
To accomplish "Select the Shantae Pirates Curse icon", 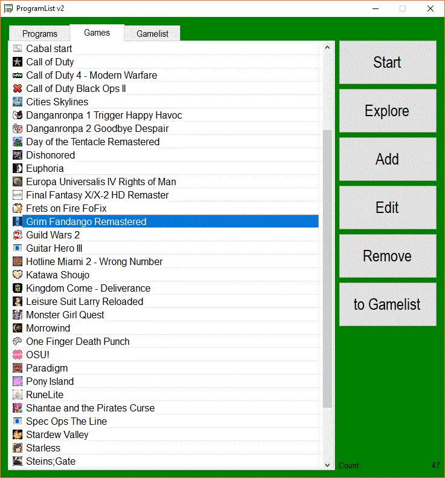I will [x=18, y=408].
